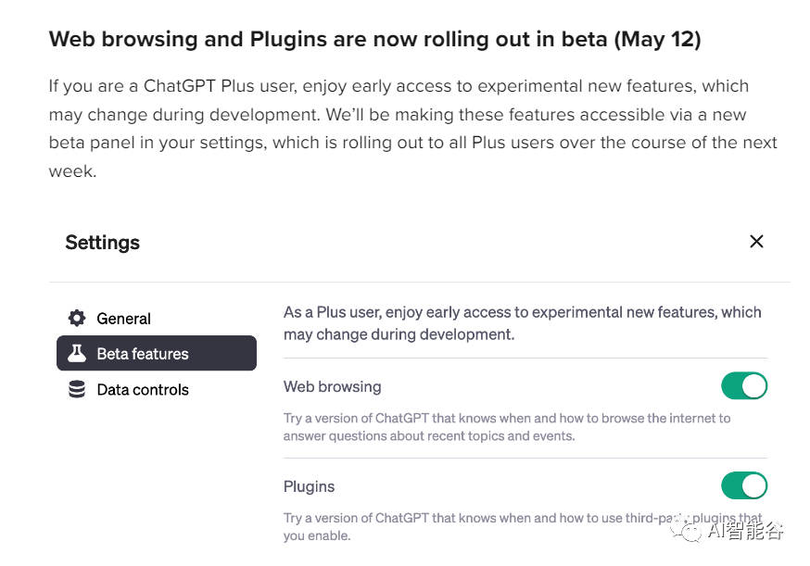
Task: Open the General settings tab
Action: click(x=123, y=319)
